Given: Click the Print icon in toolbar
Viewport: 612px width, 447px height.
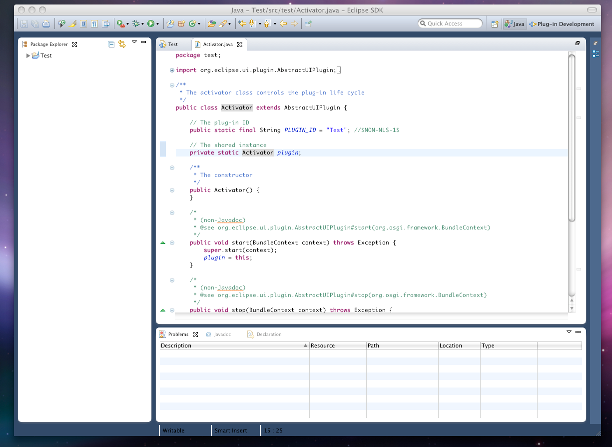Looking at the screenshot, I should (46, 23).
